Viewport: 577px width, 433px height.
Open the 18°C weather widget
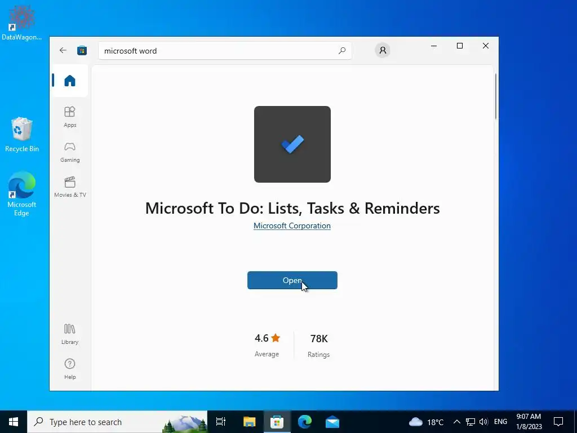pos(426,422)
